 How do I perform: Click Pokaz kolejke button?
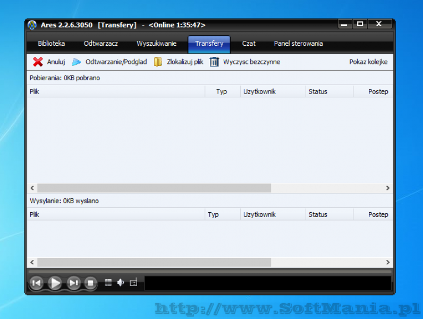coord(368,62)
